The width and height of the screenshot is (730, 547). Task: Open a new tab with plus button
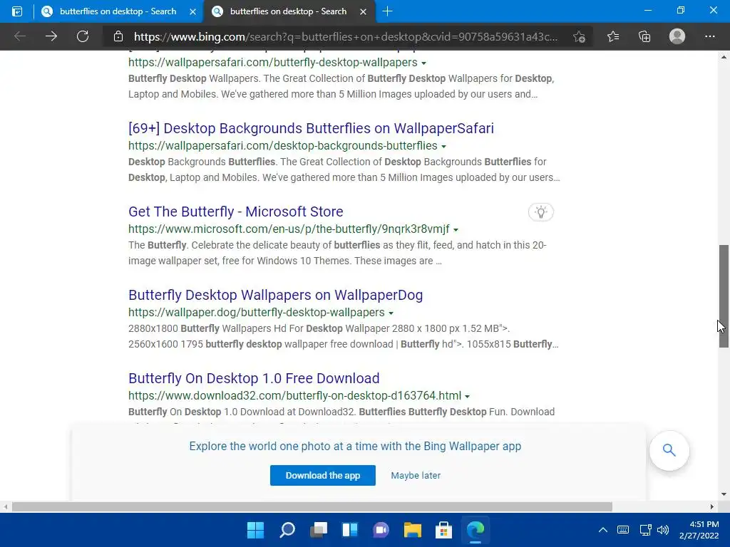(387, 11)
